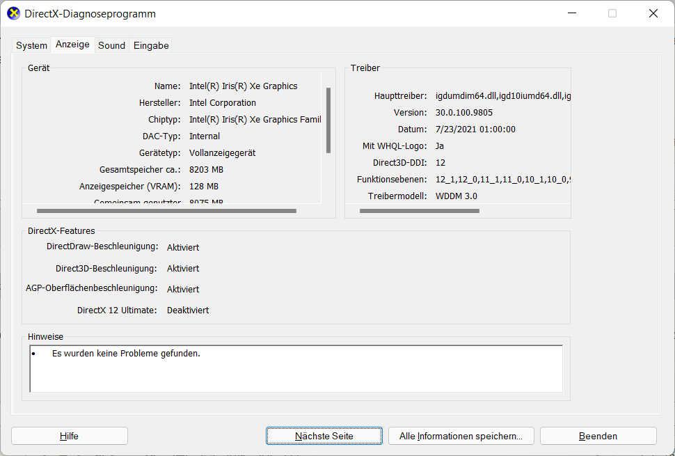The height and width of the screenshot is (456, 675).
Task: Open the Eingabe tab
Action: [x=151, y=45]
